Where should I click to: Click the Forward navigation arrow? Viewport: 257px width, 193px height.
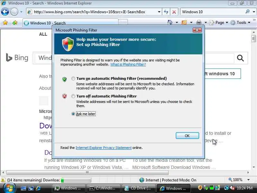[x=14, y=12]
